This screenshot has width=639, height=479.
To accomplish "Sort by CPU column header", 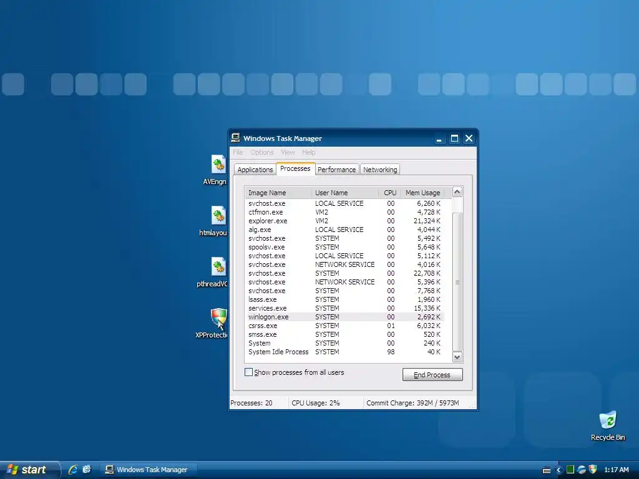I will pos(389,193).
